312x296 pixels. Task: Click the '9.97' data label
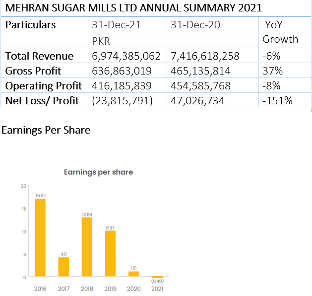[110, 228]
